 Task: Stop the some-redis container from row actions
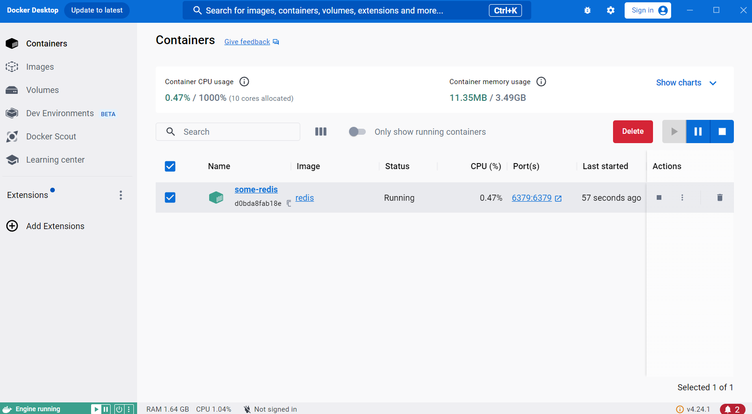[659, 197]
